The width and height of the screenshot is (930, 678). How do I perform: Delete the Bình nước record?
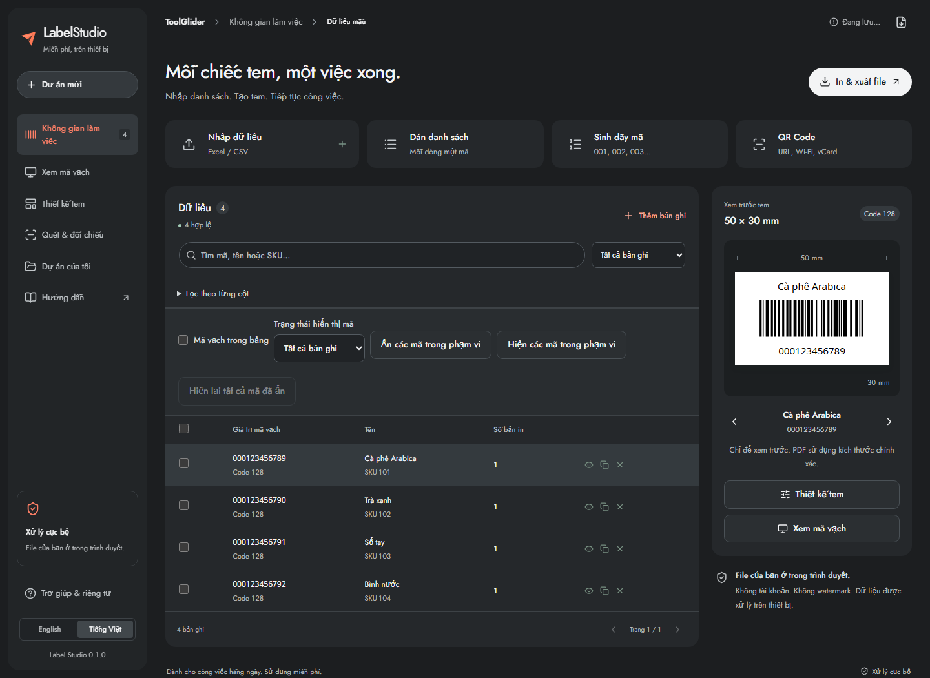pos(620,591)
